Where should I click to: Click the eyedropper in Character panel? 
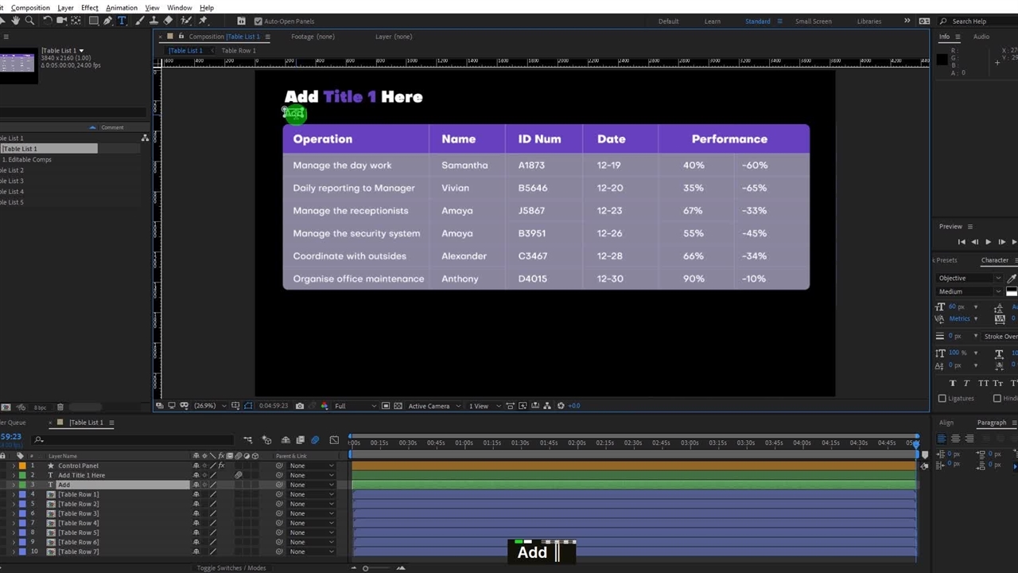1011,279
